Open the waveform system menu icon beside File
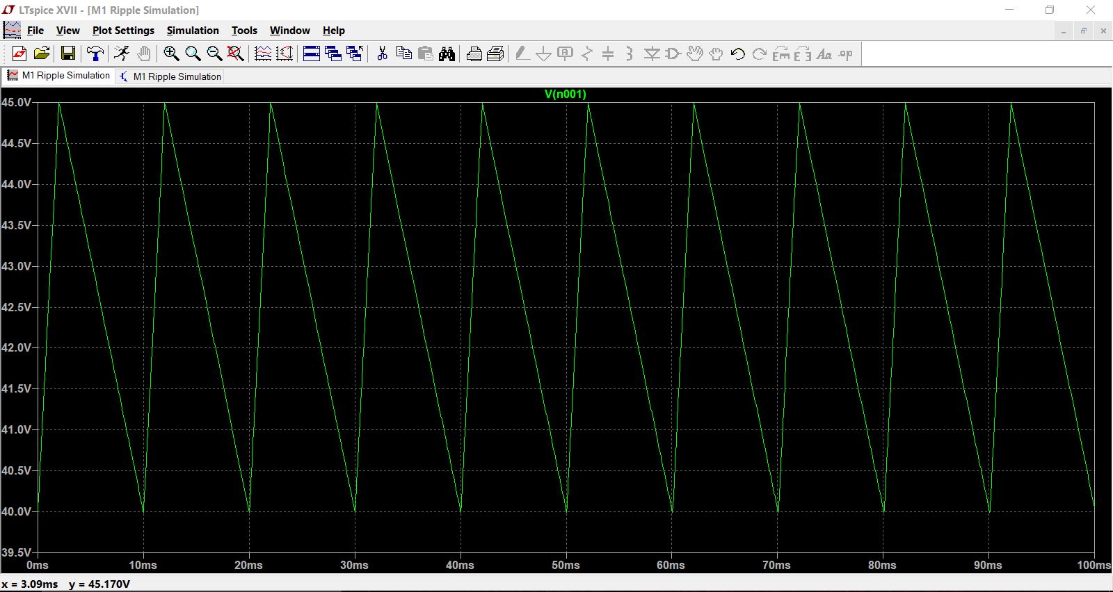 tap(12, 30)
